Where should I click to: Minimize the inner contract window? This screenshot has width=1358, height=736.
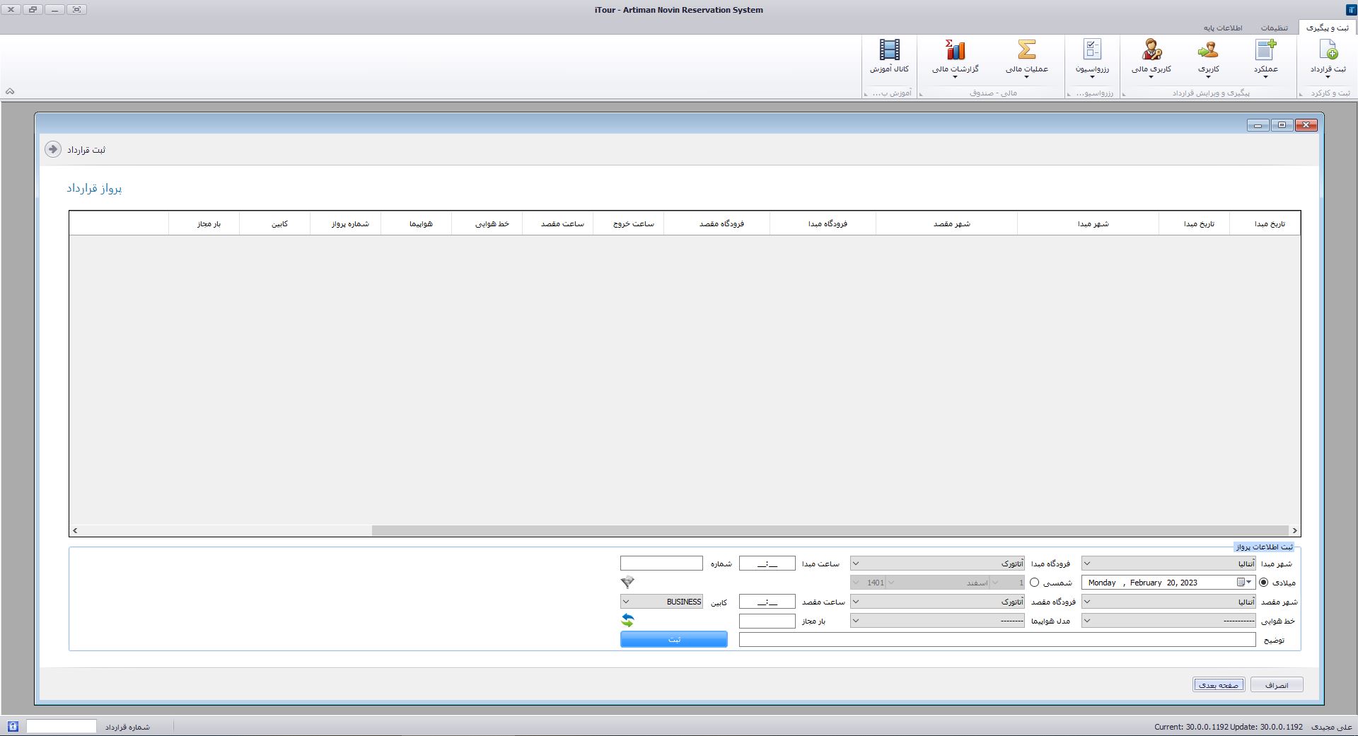click(x=1258, y=125)
